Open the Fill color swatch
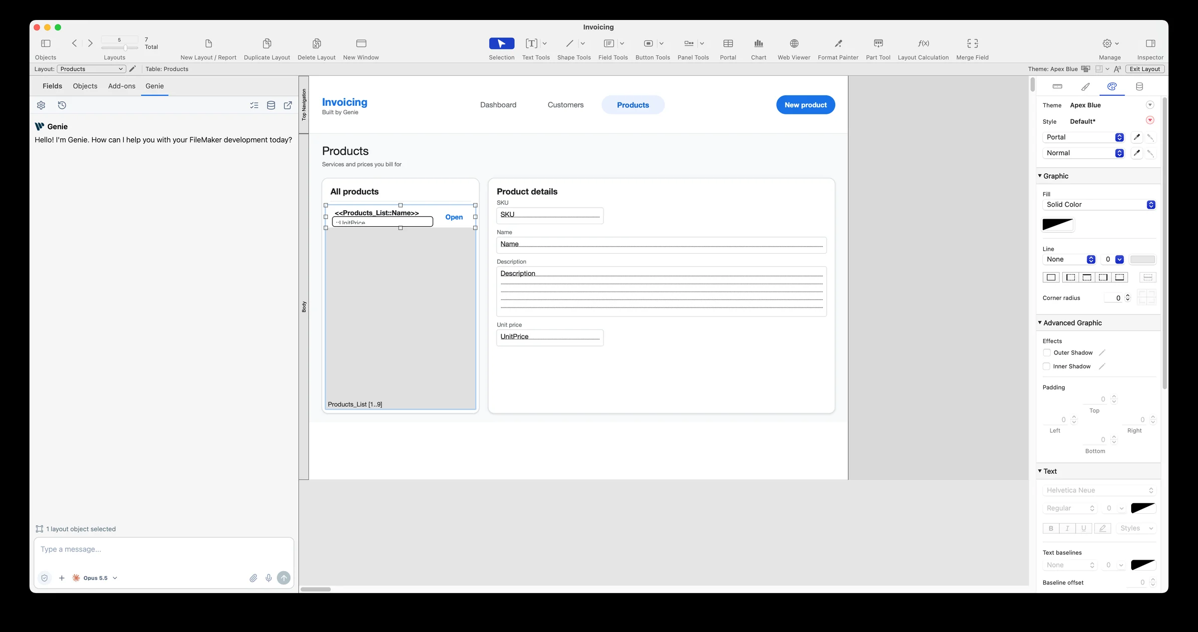Screen dimensions: 1198x632 click(x=1058, y=225)
